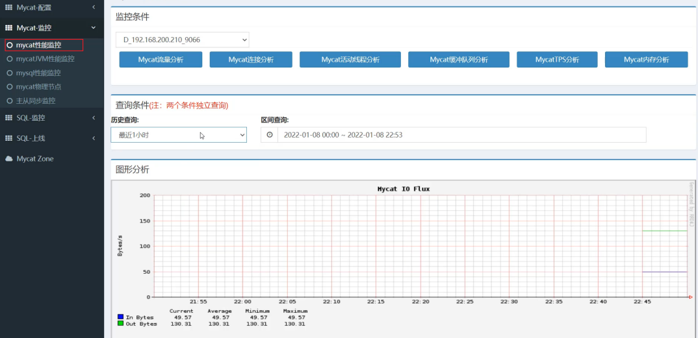Viewport: 698px width, 338px height.
Task: Click the blue In Bytes legend swatch
Action: [120, 317]
